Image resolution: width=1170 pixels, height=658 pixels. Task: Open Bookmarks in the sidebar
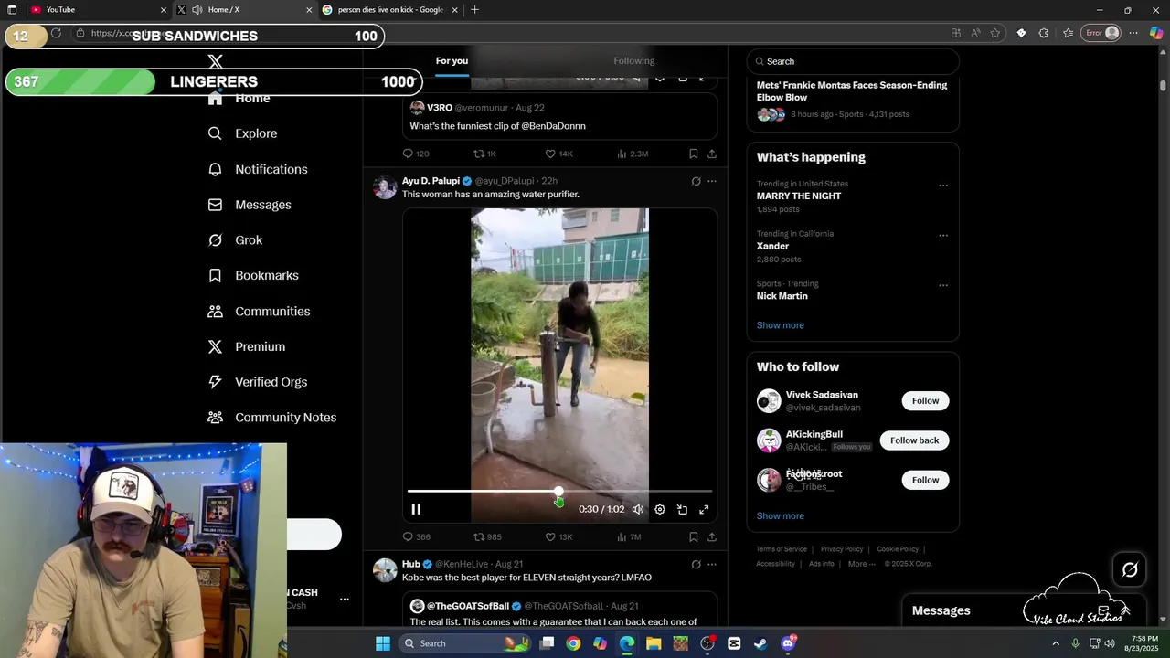coord(253,275)
